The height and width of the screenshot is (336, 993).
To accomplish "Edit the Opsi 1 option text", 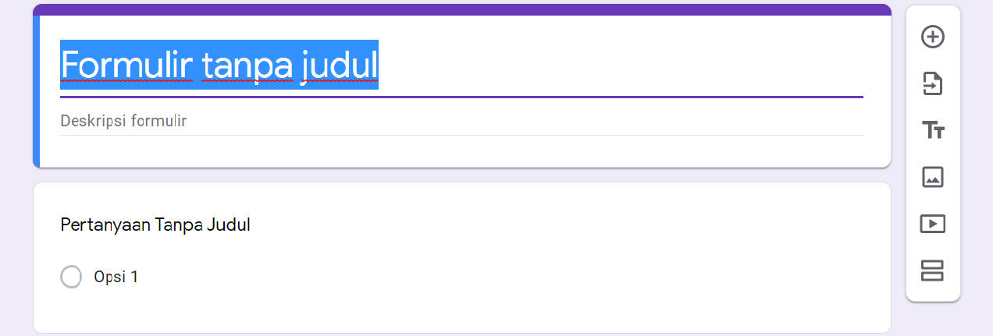I will point(116,277).
